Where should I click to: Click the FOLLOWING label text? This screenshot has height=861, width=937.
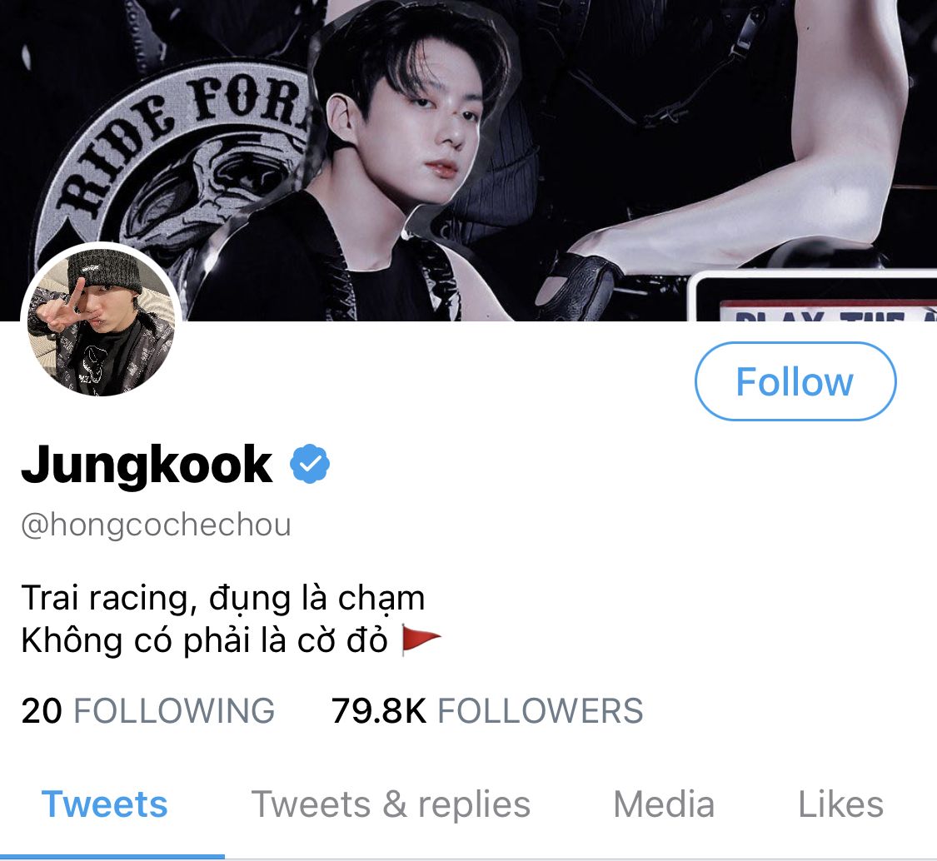point(174,710)
